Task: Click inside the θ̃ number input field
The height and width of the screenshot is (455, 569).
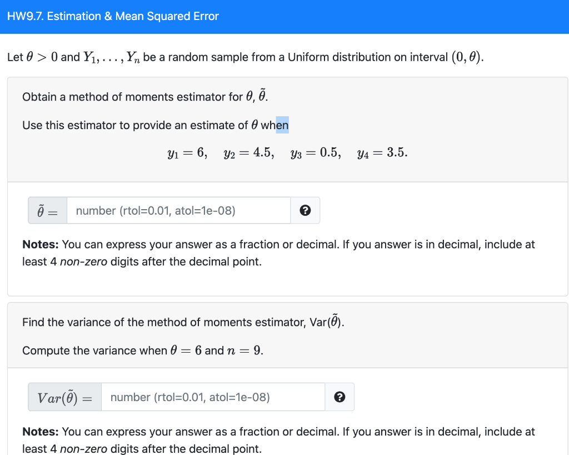Action: tap(178, 210)
